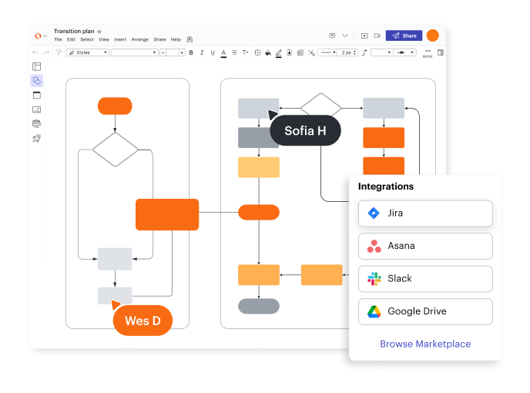Viewport: 530px width, 393px height.
Task: Open the Shapes panel in left sidebar
Action: [36, 81]
